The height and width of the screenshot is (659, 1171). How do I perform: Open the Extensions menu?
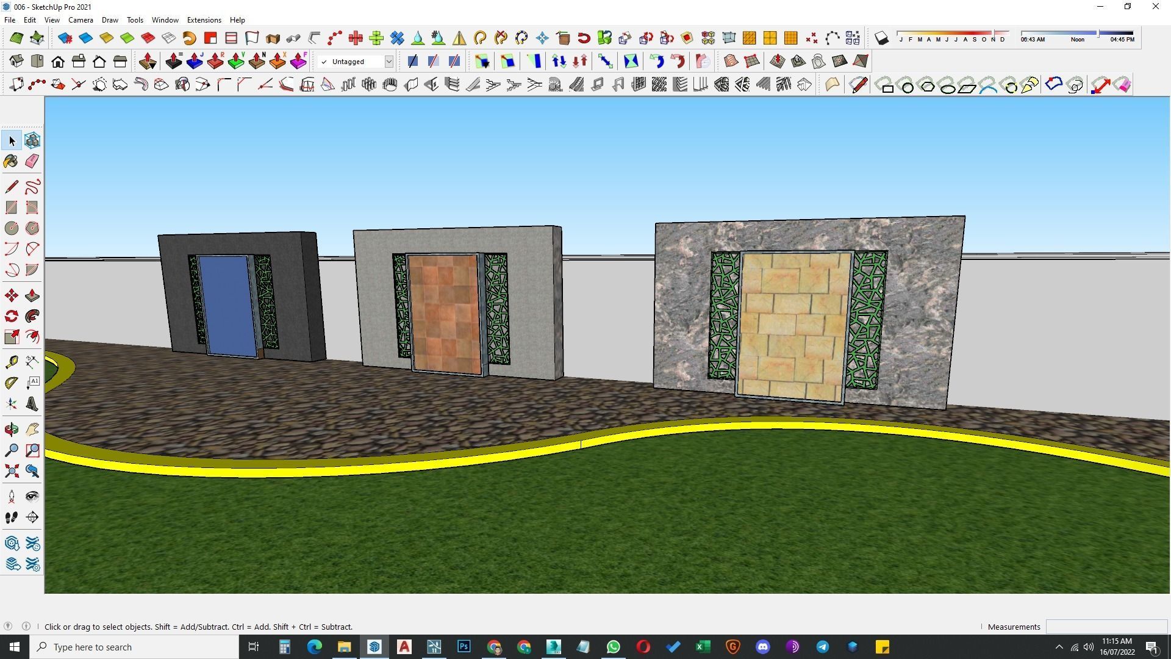[204, 20]
